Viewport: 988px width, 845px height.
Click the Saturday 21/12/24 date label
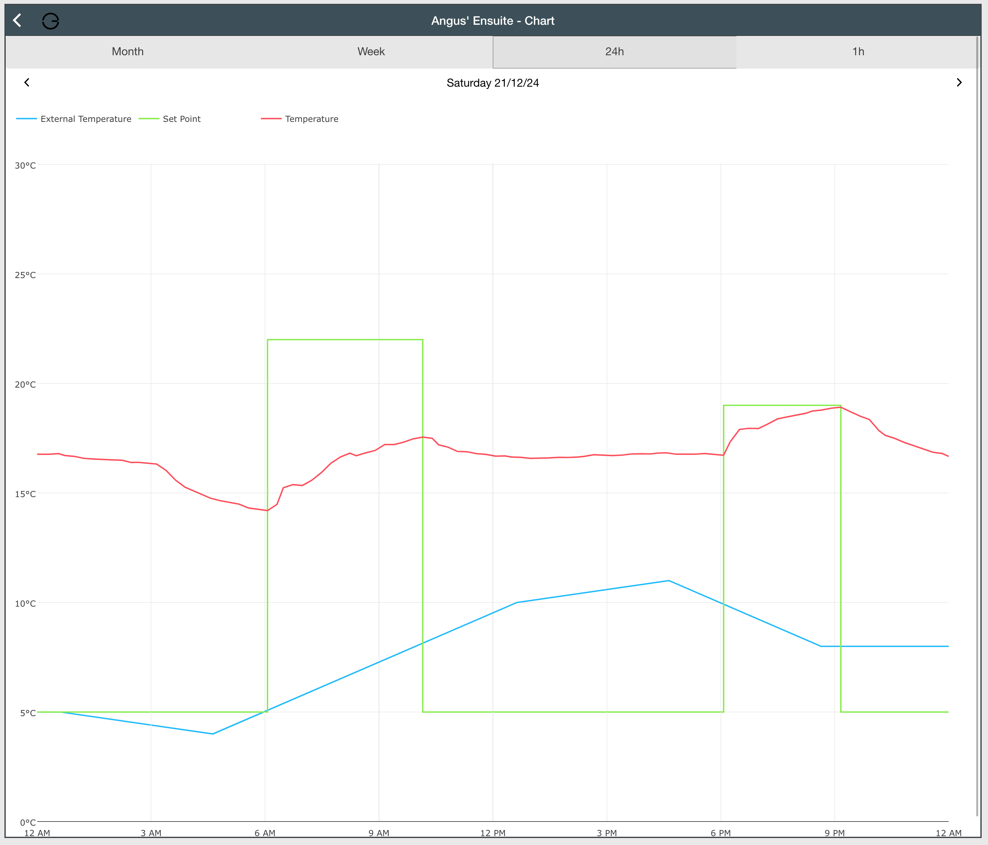click(492, 83)
